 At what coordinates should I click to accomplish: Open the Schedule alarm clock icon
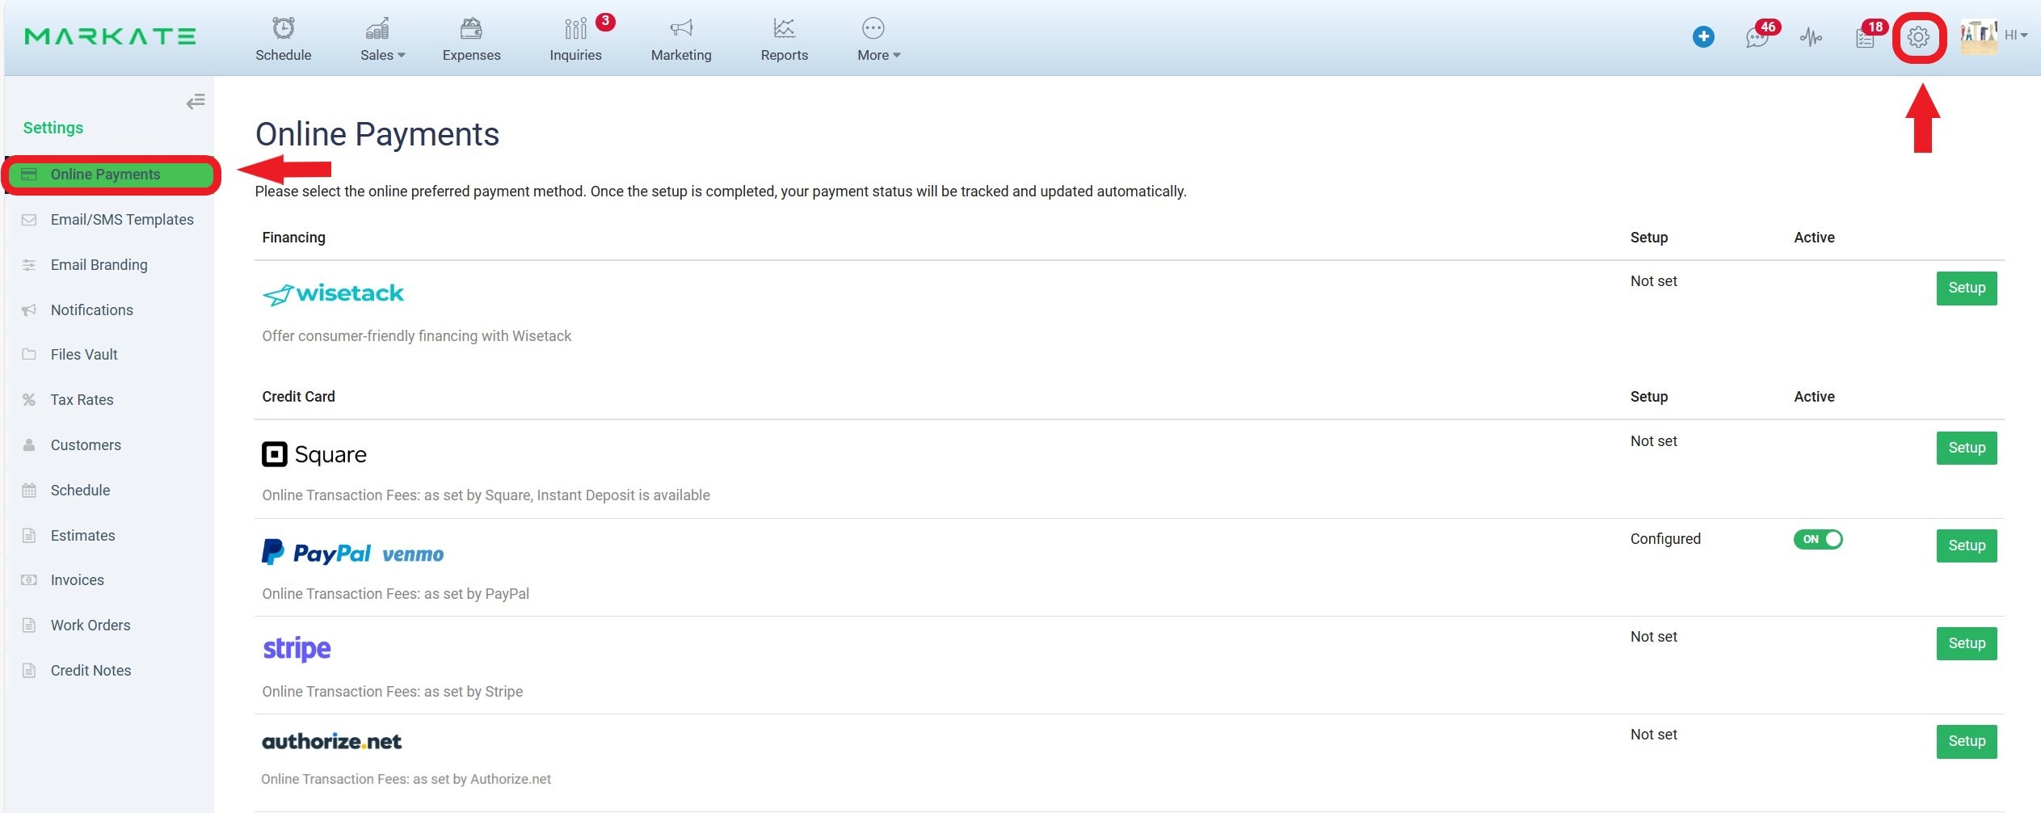click(x=283, y=29)
